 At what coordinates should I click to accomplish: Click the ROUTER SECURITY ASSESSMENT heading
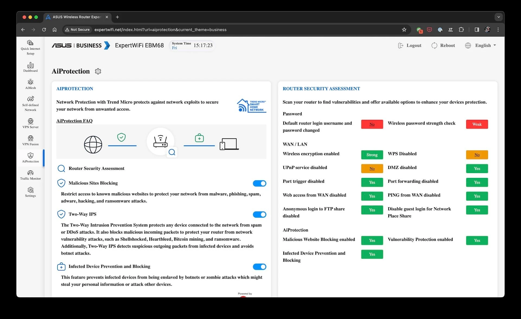(x=321, y=89)
